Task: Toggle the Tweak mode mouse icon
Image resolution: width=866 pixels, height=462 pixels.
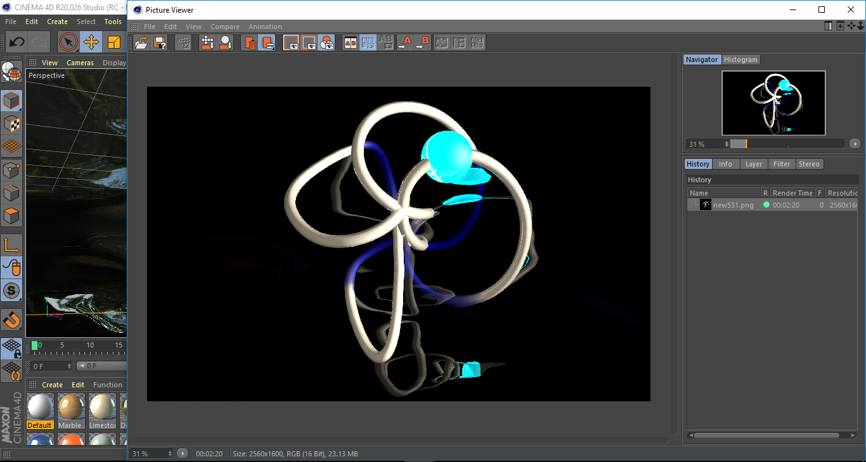Action: click(11, 268)
